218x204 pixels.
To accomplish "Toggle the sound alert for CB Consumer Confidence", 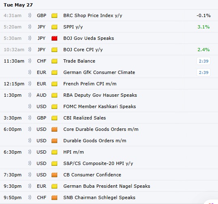I will coord(30,175).
